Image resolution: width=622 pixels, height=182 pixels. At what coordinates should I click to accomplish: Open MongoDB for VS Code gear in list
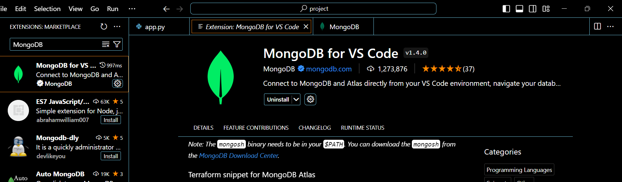118,83
